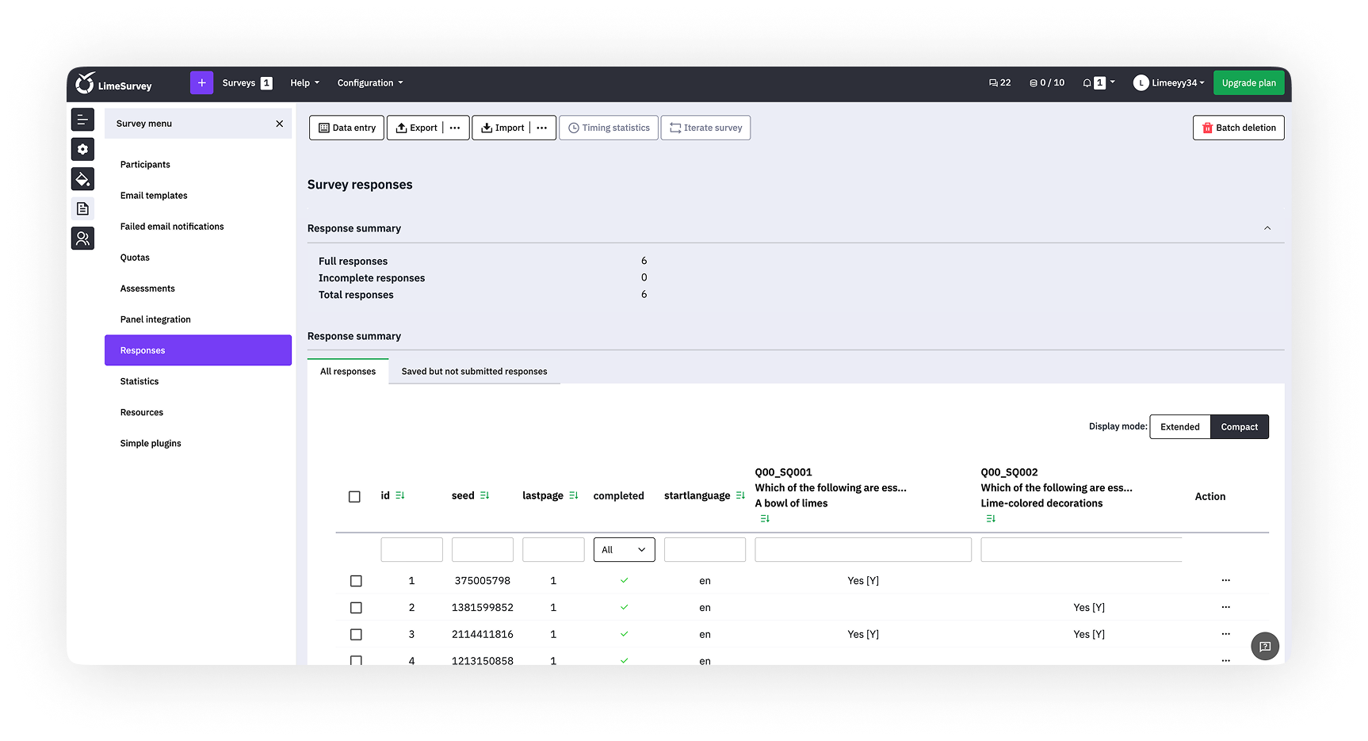Click the Batch deletion button
The width and height of the screenshot is (1368, 741).
[1238, 128]
